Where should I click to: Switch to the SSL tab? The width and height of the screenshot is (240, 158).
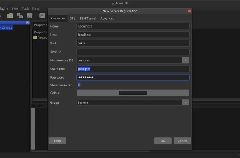pos(72,18)
